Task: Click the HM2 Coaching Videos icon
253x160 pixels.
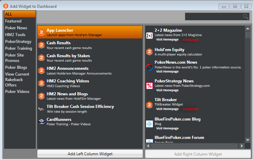Action: (x=42, y=83)
